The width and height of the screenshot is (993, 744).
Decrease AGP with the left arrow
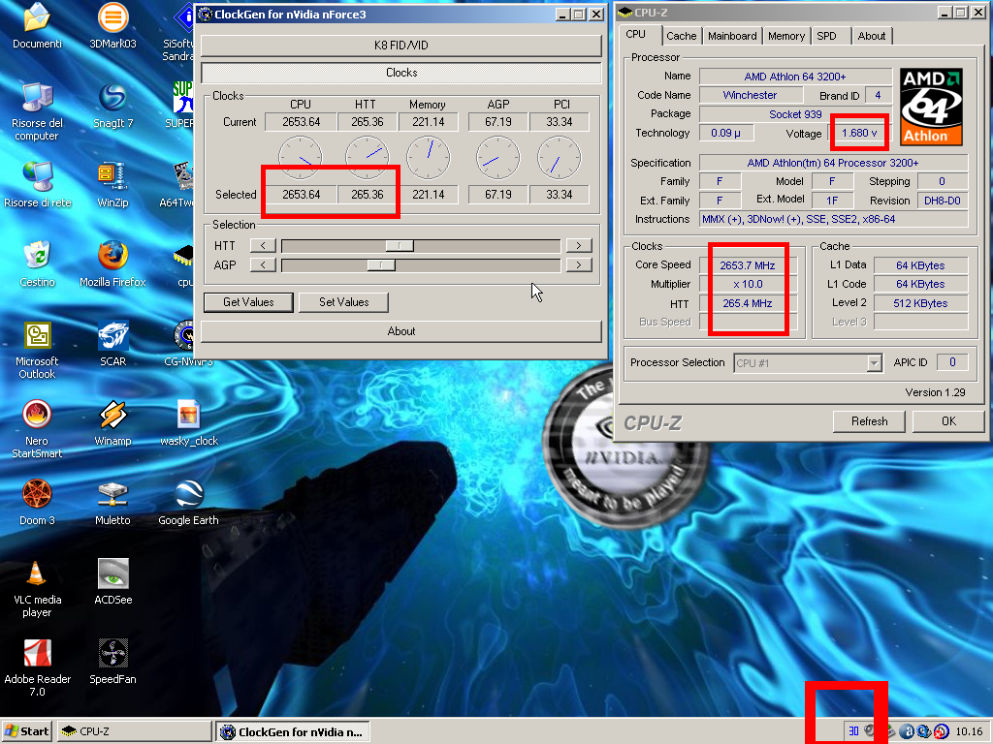(x=263, y=265)
